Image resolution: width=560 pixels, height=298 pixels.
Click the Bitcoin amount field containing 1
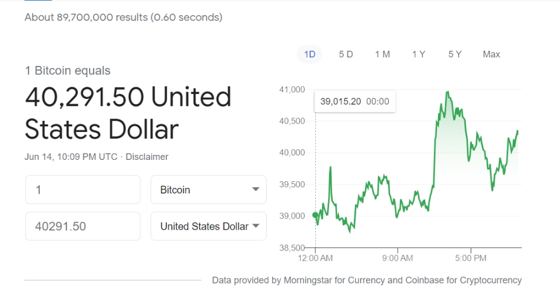83,190
